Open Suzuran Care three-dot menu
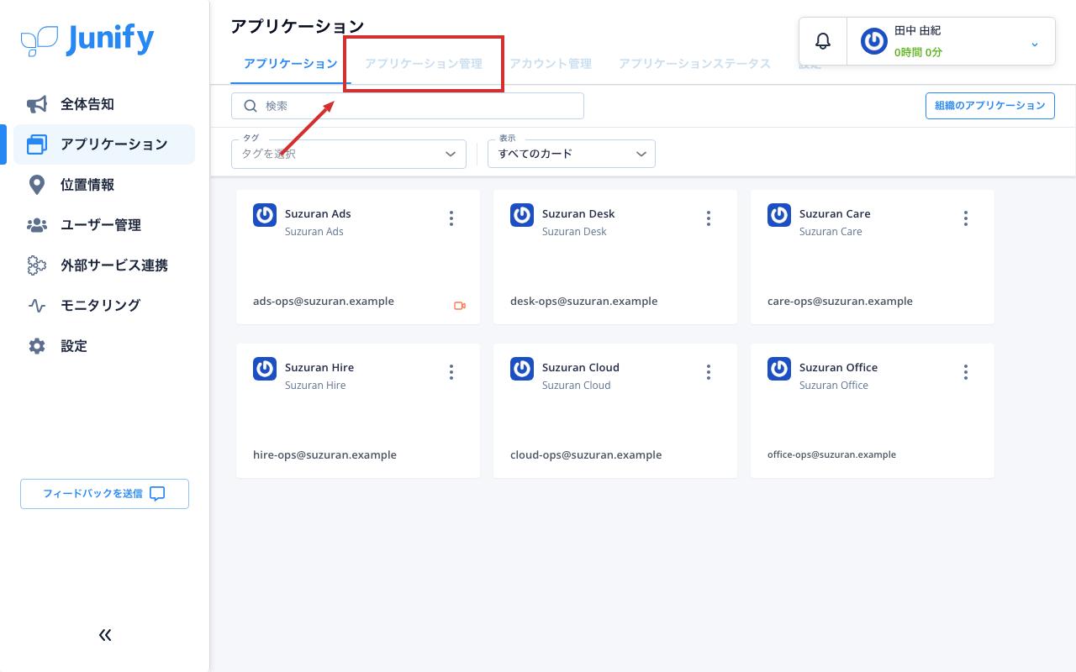This screenshot has height=672, width=1076. (x=966, y=218)
